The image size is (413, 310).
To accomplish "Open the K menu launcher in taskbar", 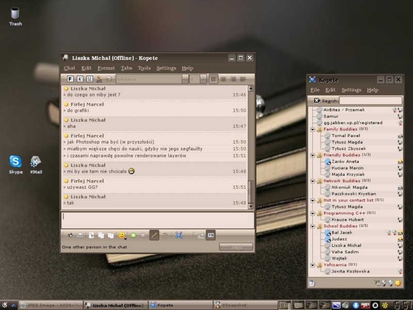I will (x=5, y=305).
